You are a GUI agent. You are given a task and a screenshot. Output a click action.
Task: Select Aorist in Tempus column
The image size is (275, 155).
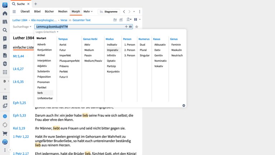pos(63,45)
